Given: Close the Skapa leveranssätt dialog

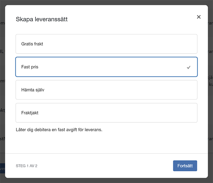Looking at the screenshot, I should tap(199, 17).
